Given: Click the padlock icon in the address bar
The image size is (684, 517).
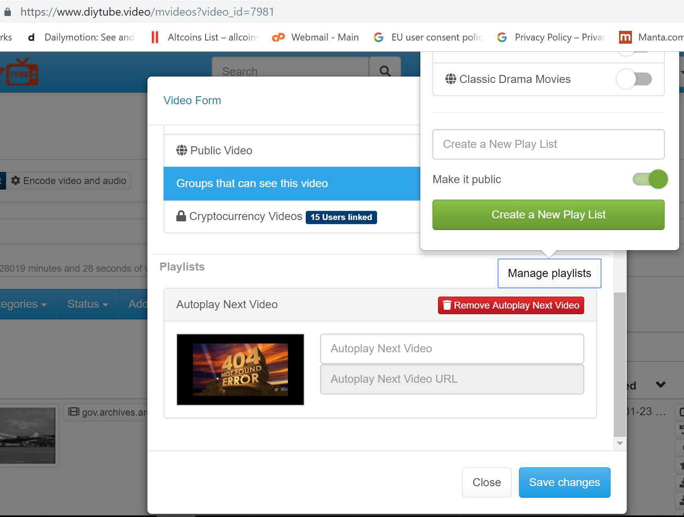Looking at the screenshot, I should [x=7, y=12].
